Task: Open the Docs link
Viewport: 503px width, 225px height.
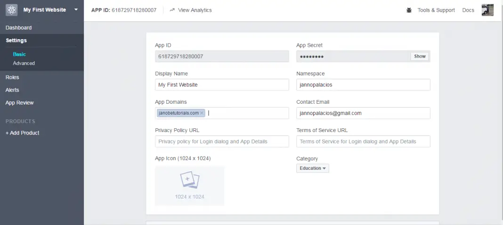Action: click(468, 10)
